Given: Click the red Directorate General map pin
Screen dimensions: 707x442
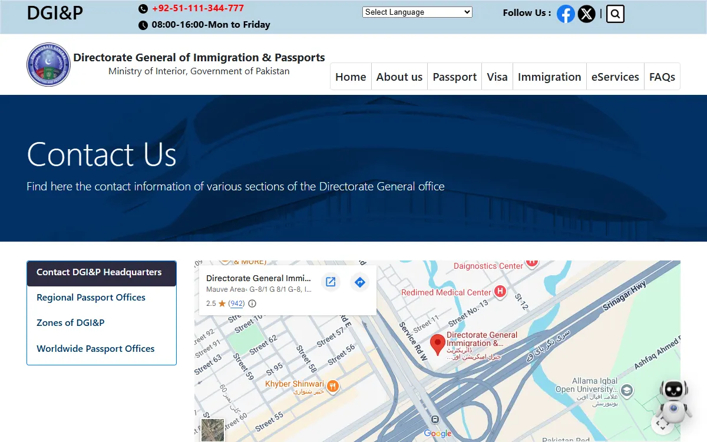Looking at the screenshot, I should coord(437,344).
